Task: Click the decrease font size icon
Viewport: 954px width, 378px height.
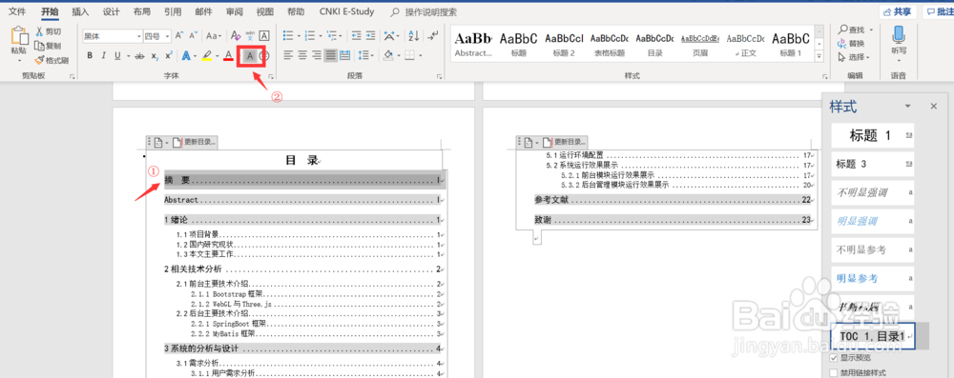Action: [194, 36]
